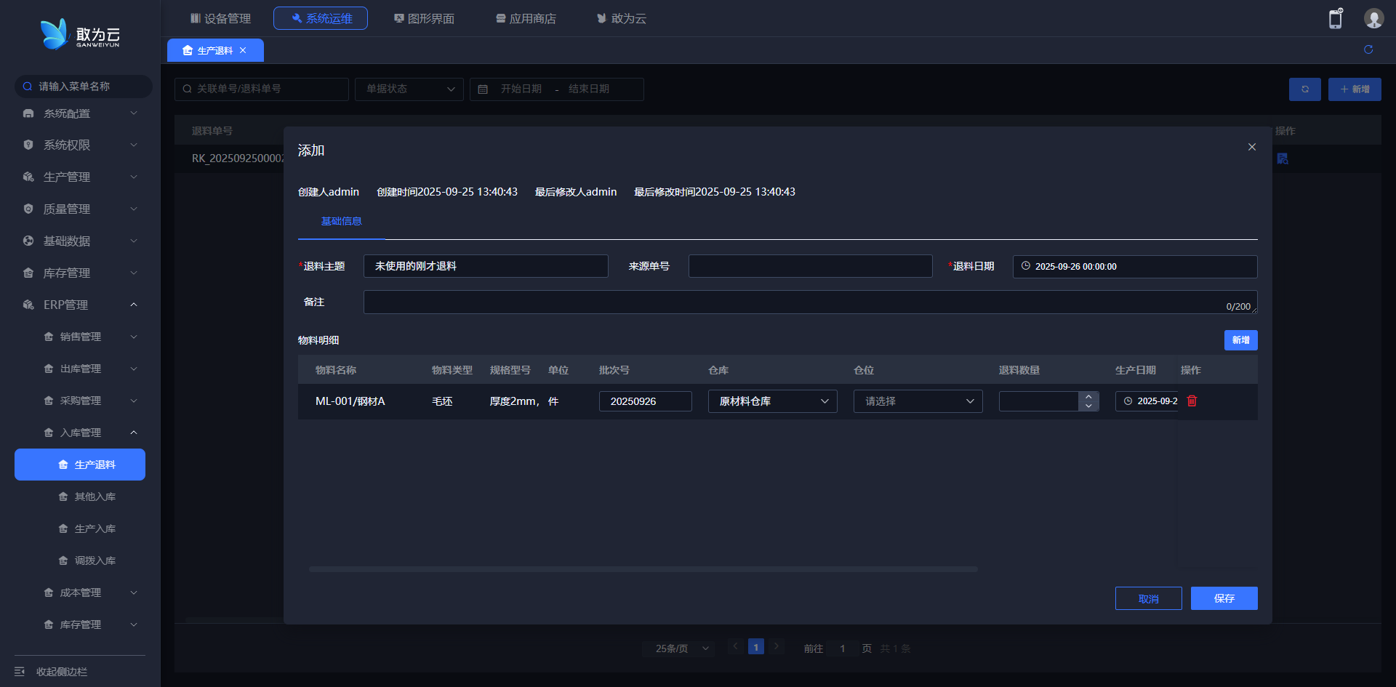Collapse the ERP管理 sidebar section
This screenshot has height=687, width=1396.
pyautogui.click(x=134, y=305)
